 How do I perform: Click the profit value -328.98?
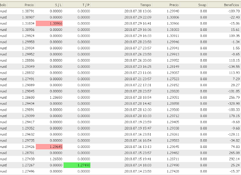pyautogui.click(x=234, y=103)
